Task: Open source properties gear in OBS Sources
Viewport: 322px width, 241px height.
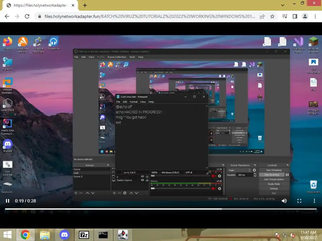Action: click(x=125, y=193)
